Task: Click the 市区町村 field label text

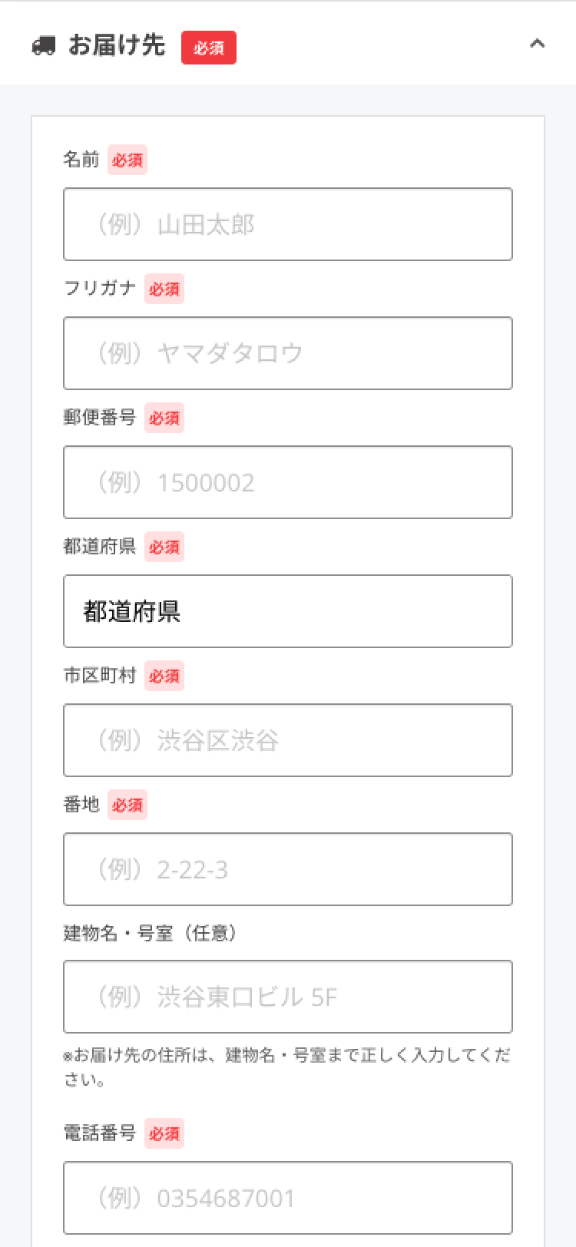Action: tap(100, 676)
